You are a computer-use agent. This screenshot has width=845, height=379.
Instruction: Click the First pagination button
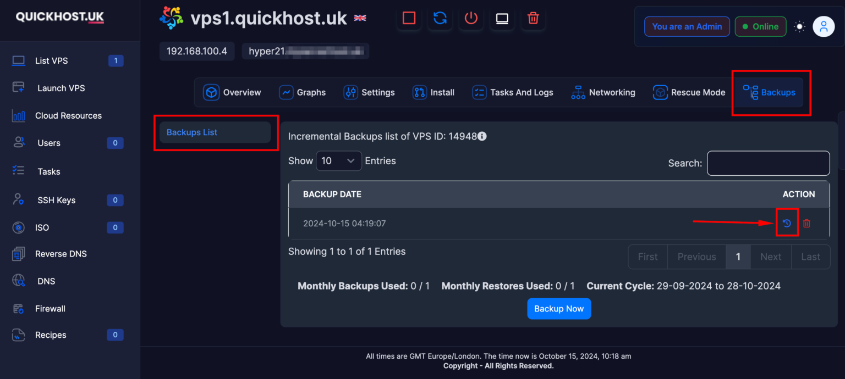[x=648, y=257]
